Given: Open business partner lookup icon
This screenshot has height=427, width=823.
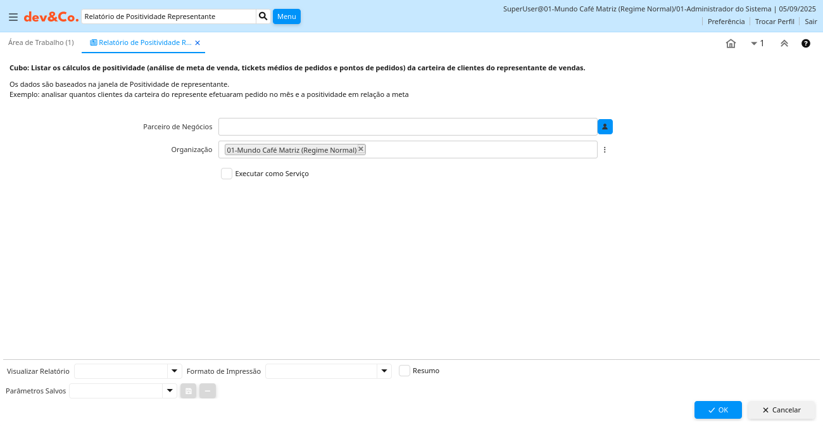Looking at the screenshot, I should 605,127.
